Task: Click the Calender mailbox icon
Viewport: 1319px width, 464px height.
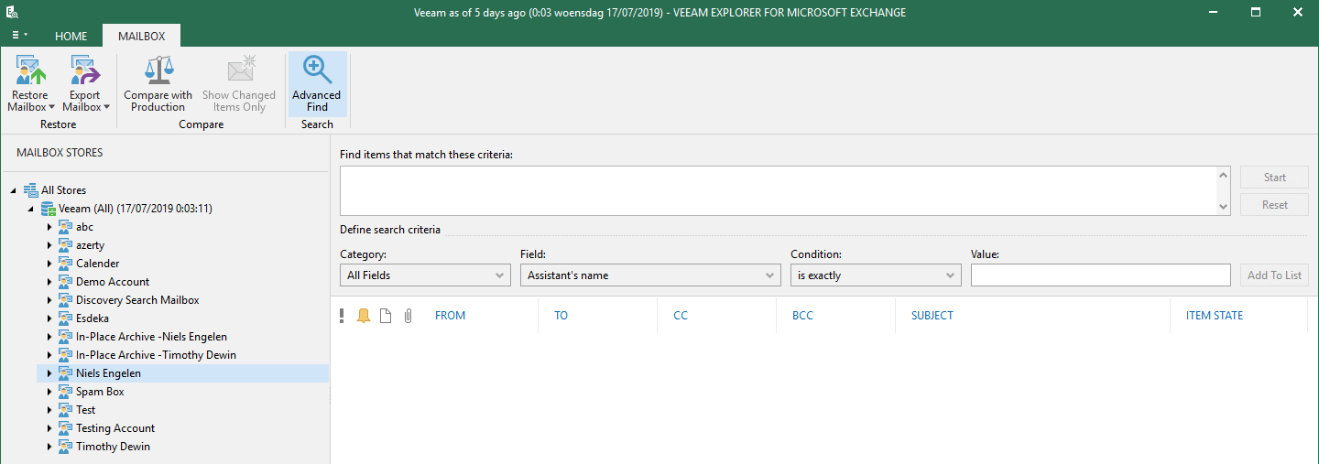Action: point(65,264)
